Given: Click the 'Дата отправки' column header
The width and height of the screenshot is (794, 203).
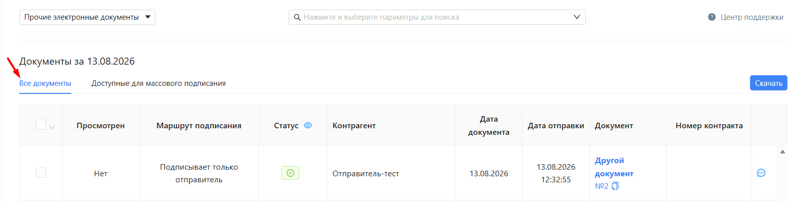Looking at the screenshot, I should pyautogui.click(x=556, y=125).
